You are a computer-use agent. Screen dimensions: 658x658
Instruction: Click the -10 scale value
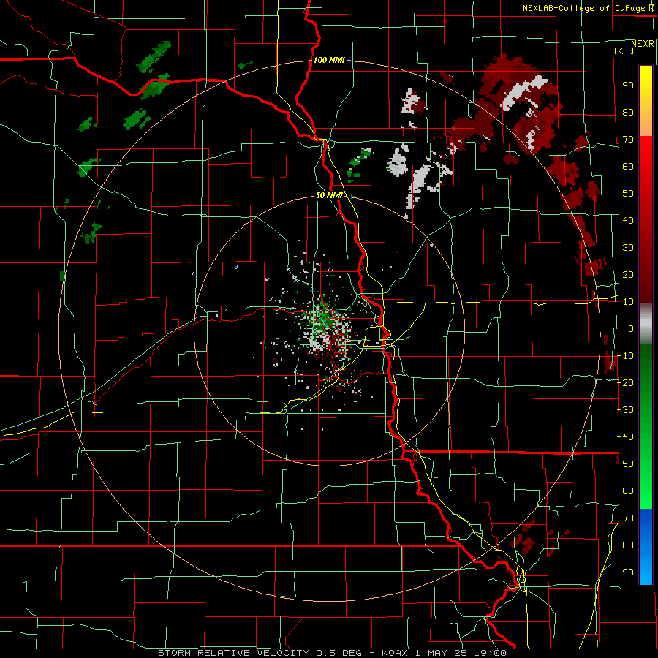pos(625,356)
